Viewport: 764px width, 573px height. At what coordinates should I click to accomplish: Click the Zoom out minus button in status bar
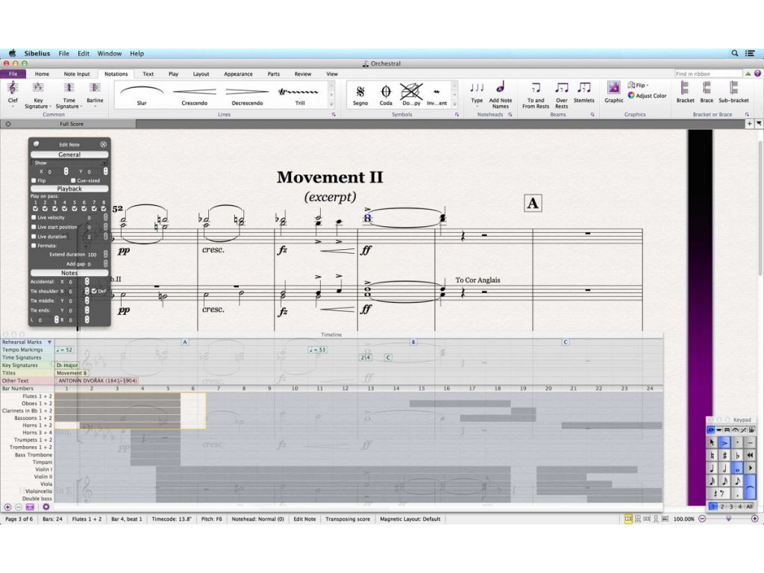702,519
